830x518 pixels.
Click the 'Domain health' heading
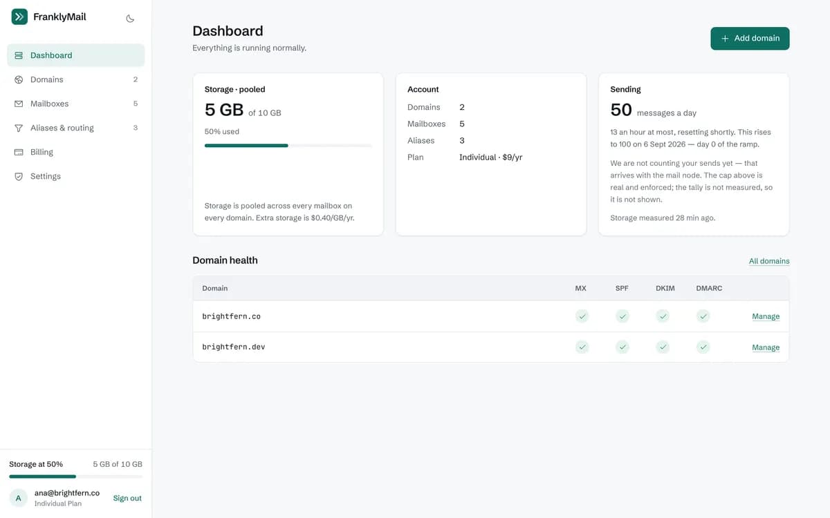(x=225, y=260)
